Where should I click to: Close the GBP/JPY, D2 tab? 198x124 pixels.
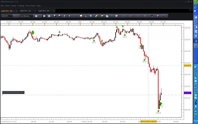35,11
